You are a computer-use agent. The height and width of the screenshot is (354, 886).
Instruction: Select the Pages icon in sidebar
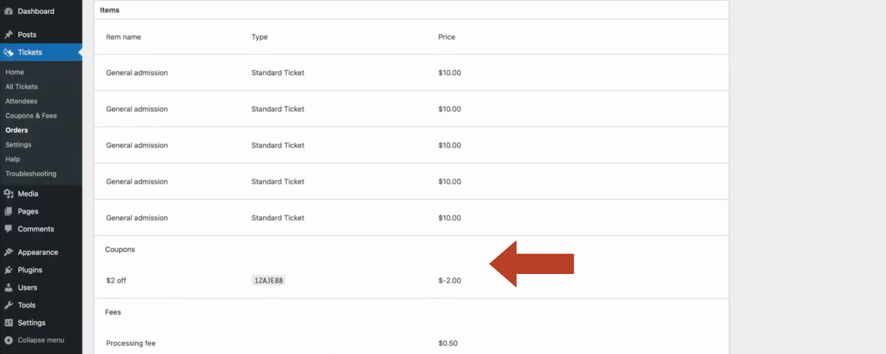coord(9,211)
